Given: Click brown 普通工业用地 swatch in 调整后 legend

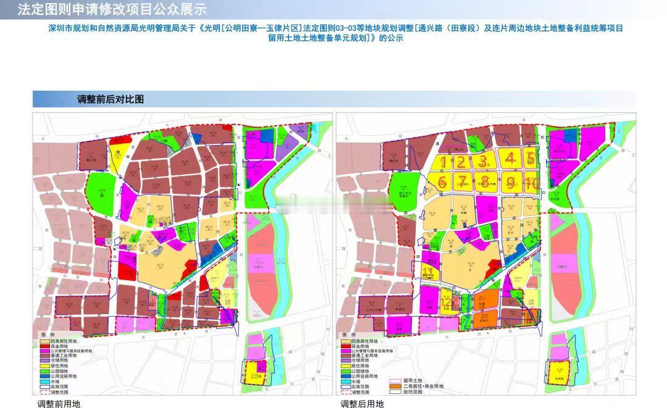Looking at the screenshot, I should [x=346, y=356].
